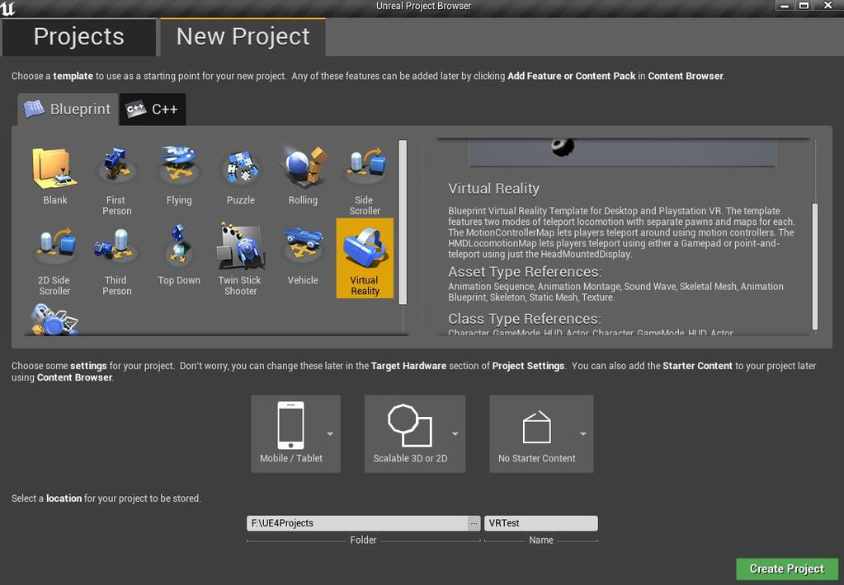The width and height of the screenshot is (844, 585).
Task: Close the Unreal Project Browser window
Action: (828, 6)
